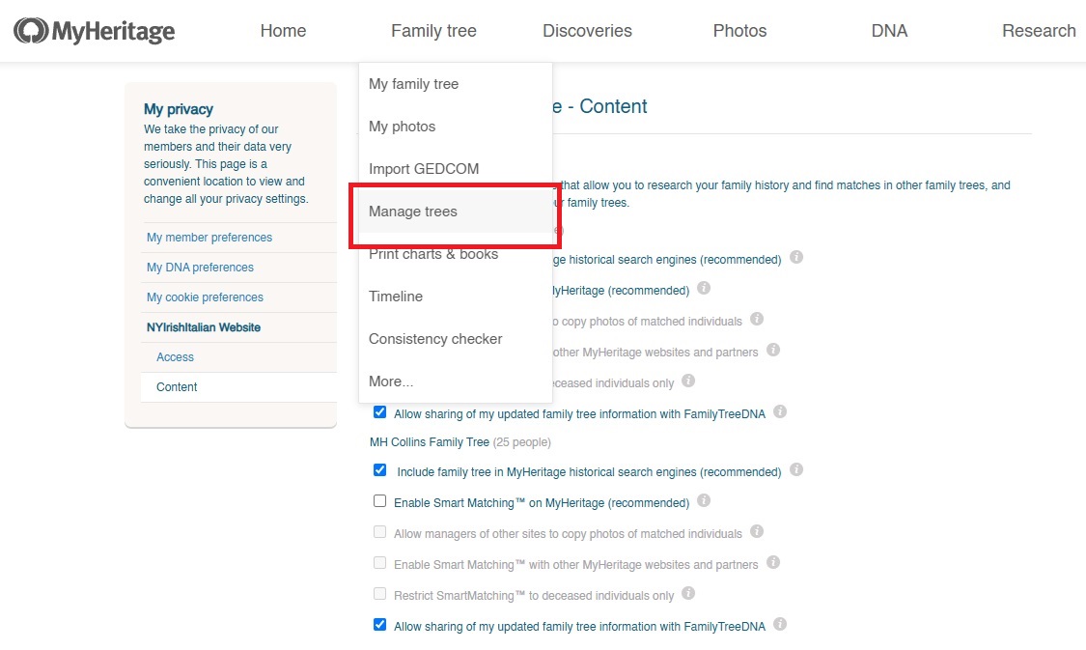Click info icon for MH Collins Enable Smart Matching on MyHeritage
The height and width of the screenshot is (650, 1086).
tap(704, 500)
